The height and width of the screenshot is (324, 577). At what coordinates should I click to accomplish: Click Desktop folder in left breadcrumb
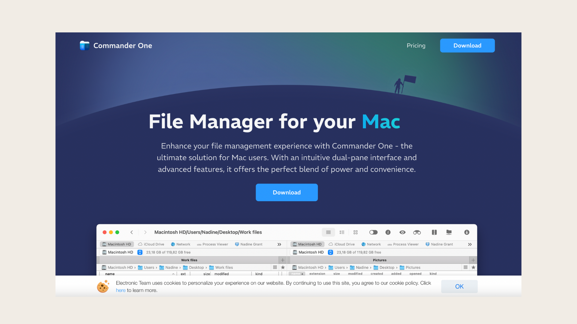[194, 267]
